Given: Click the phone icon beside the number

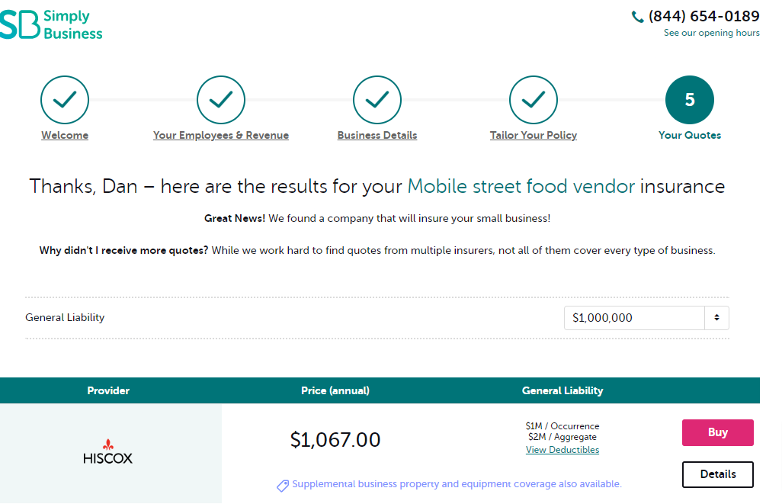Looking at the screenshot, I should point(638,17).
